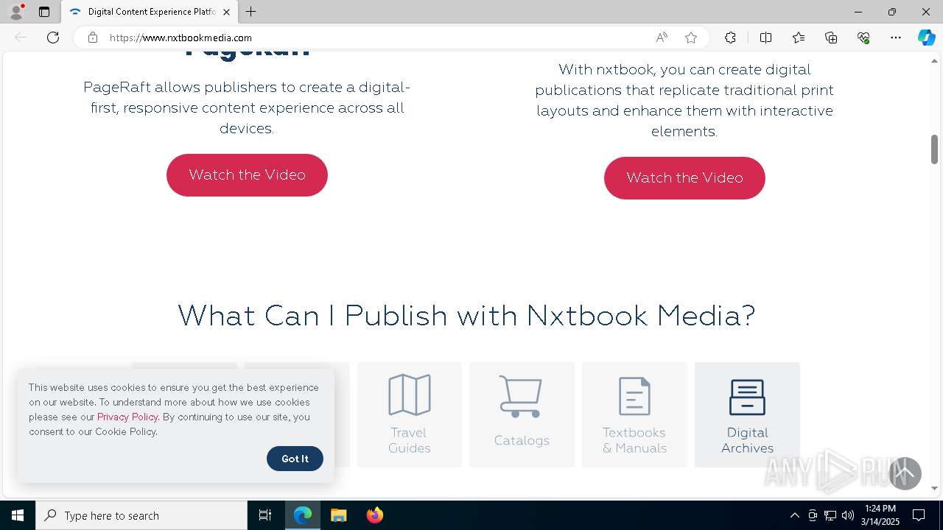The image size is (943, 530).
Task: Select the Travel Guides card
Action: [x=410, y=414]
